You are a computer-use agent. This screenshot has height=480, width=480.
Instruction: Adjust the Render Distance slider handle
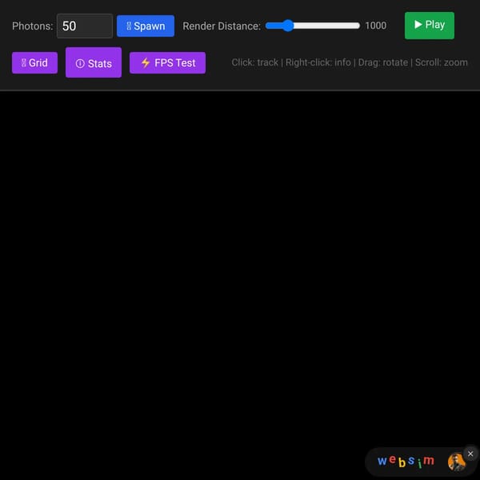coord(288,26)
